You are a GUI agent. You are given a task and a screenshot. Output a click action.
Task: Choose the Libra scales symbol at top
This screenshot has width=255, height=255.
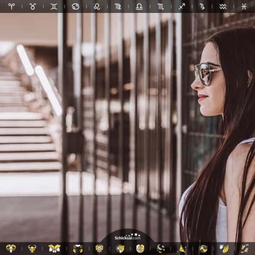pos(139,6)
